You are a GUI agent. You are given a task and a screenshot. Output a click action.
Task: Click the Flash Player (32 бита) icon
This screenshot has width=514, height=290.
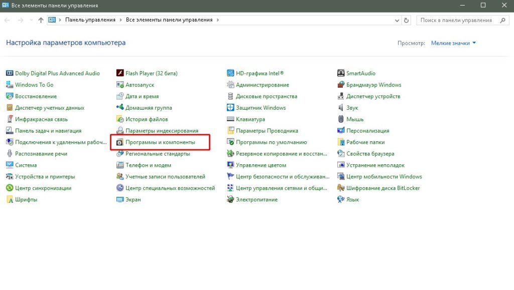tap(120, 73)
